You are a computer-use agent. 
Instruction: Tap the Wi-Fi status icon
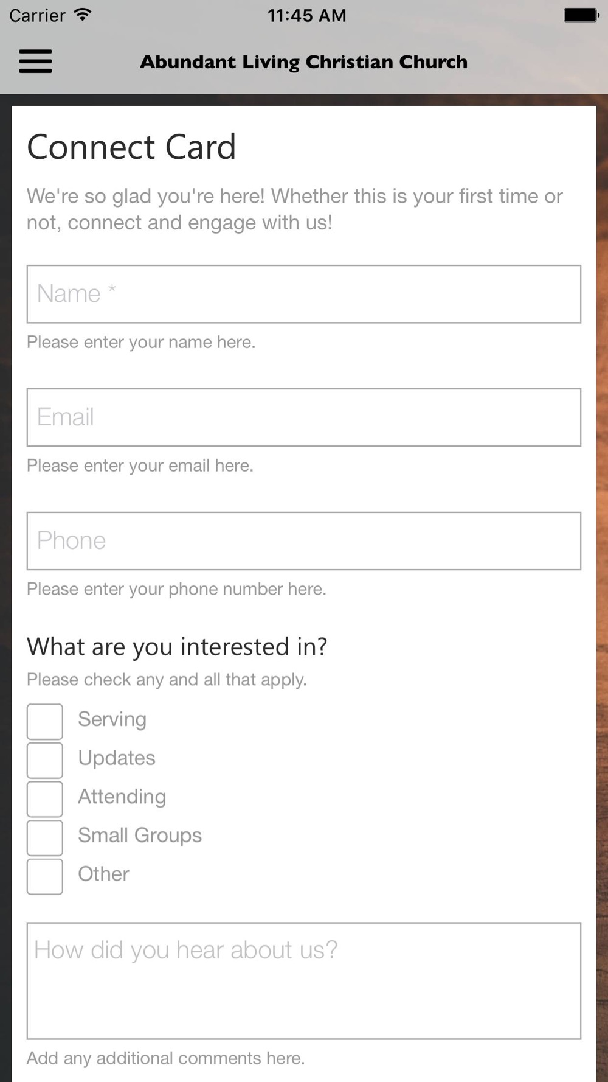pos(83,15)
